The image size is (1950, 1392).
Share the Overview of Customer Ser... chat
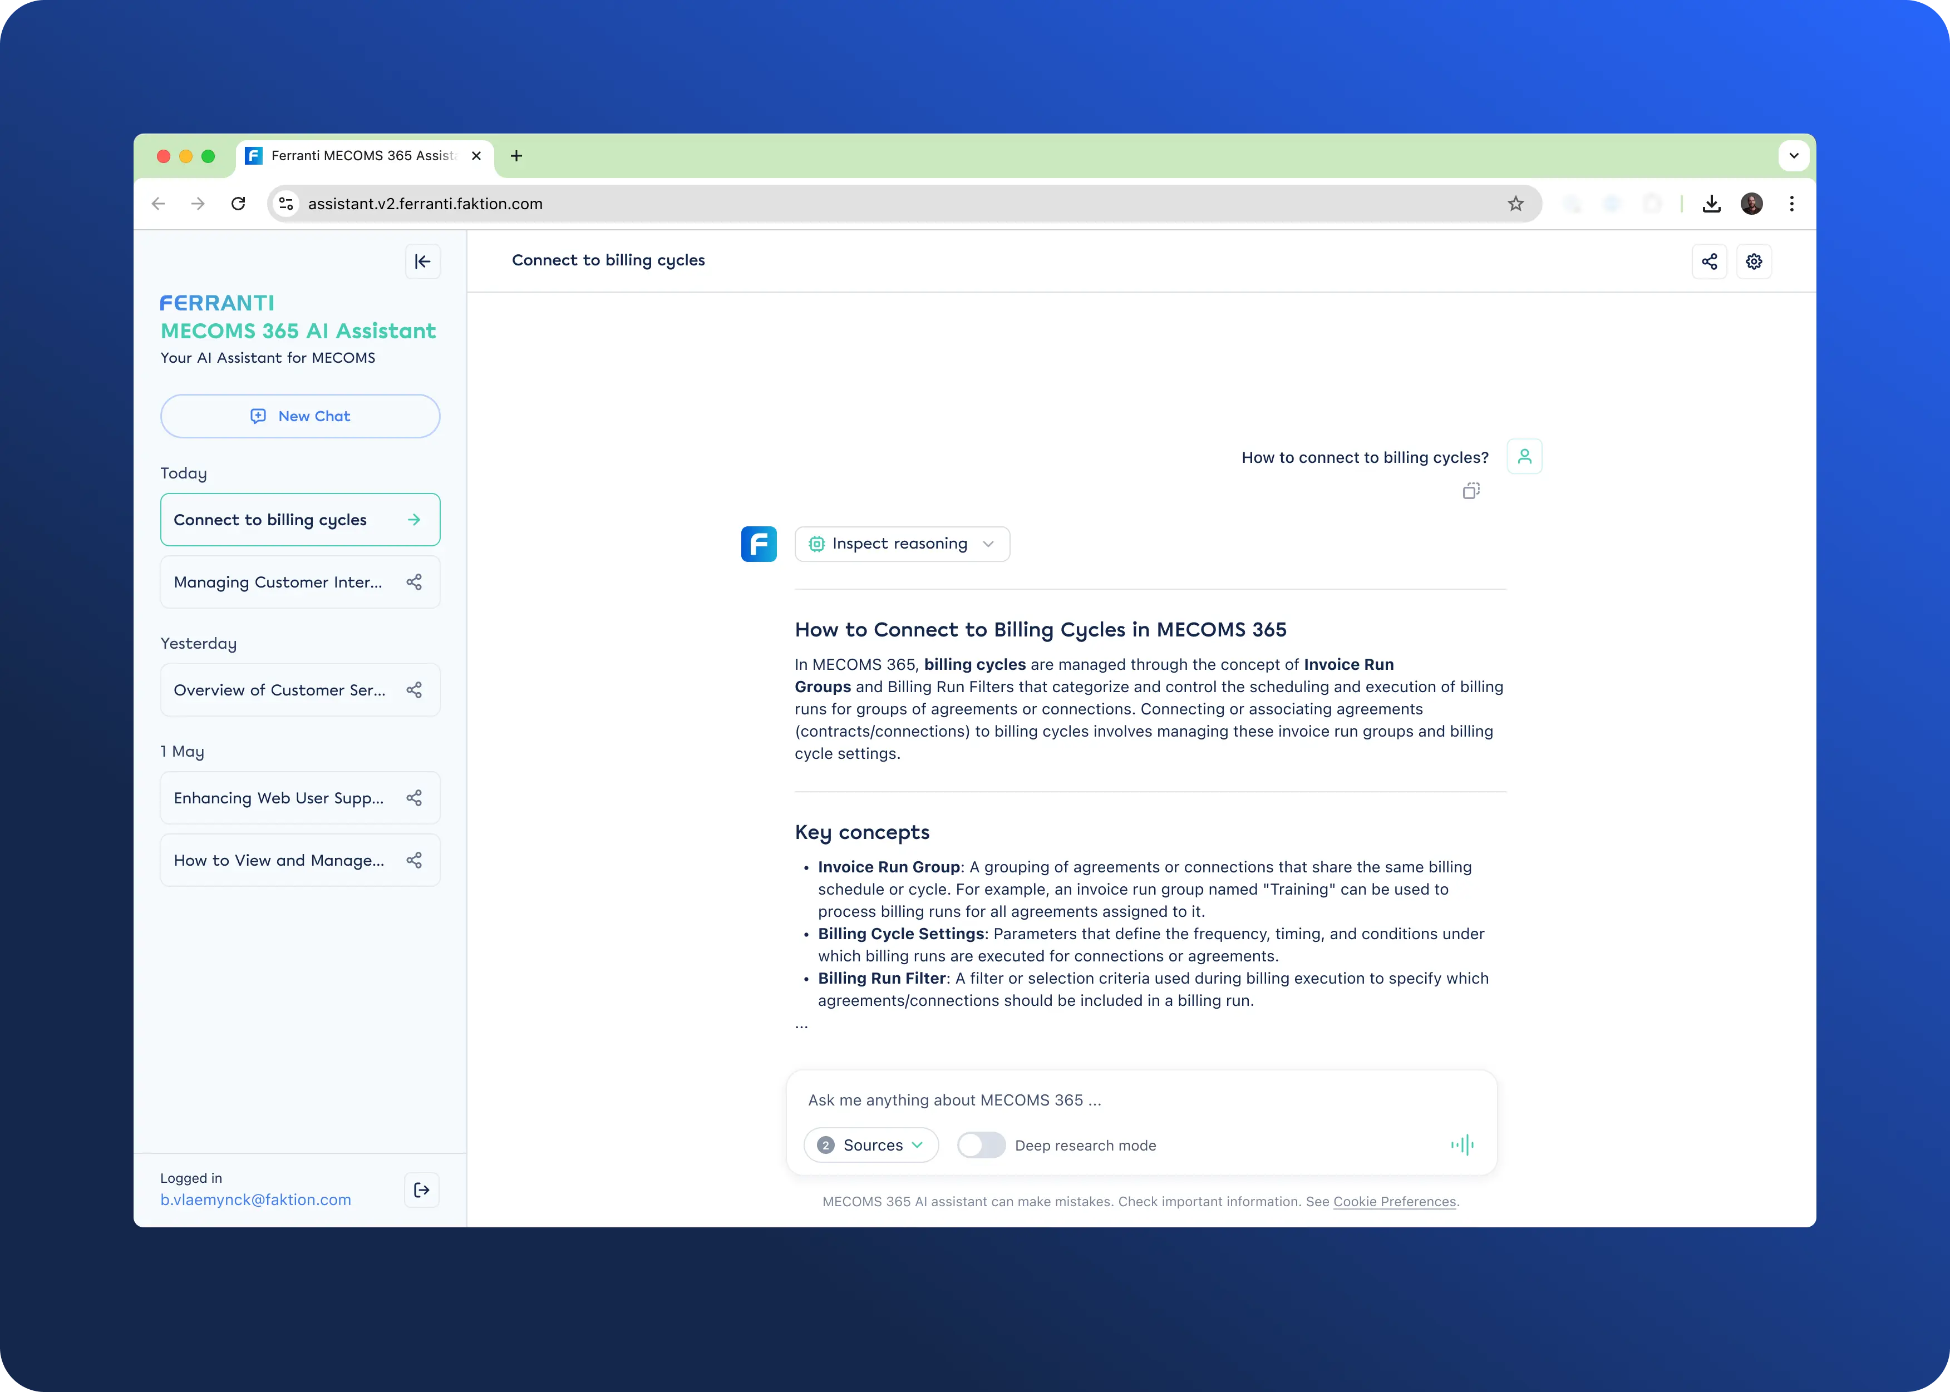pos(414,690)
